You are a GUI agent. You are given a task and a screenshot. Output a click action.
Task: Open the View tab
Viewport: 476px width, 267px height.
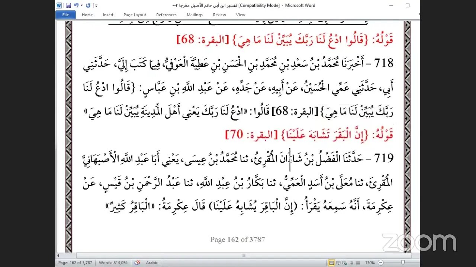(241, 15)
